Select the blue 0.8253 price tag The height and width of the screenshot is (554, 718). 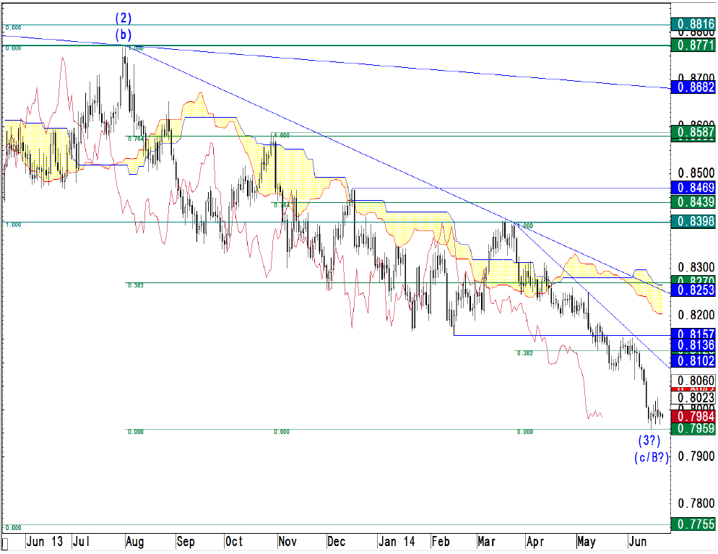(x=693, y=290)
